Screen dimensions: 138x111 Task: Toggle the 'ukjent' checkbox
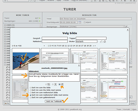tap(84, 22)
